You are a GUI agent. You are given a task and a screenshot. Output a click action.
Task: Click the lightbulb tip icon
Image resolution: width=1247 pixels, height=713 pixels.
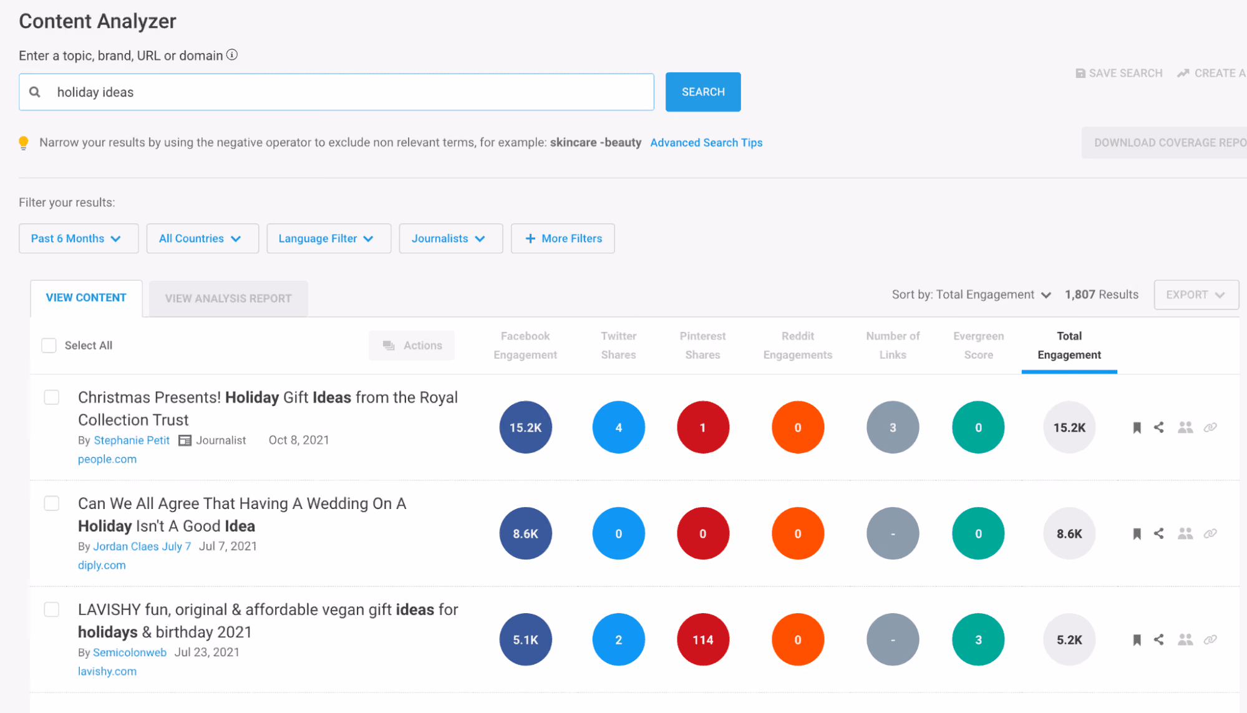[x=24, y=143]
